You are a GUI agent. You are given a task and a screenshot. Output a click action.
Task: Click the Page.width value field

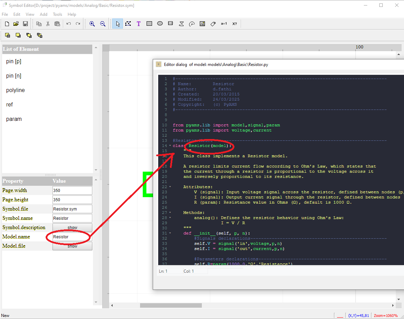point(72,191)
